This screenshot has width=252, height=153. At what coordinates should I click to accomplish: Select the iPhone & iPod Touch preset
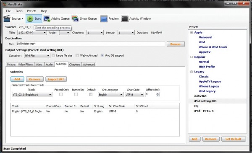213,47
